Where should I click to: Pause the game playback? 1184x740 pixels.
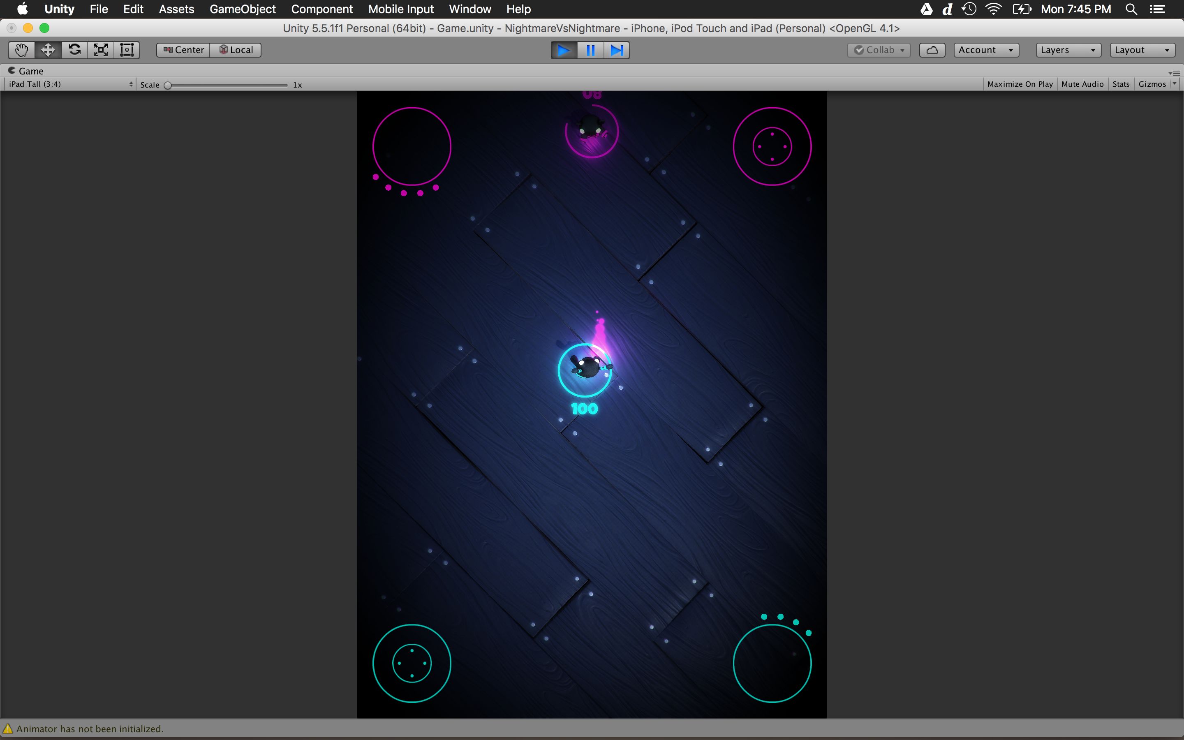coord(590,50)
